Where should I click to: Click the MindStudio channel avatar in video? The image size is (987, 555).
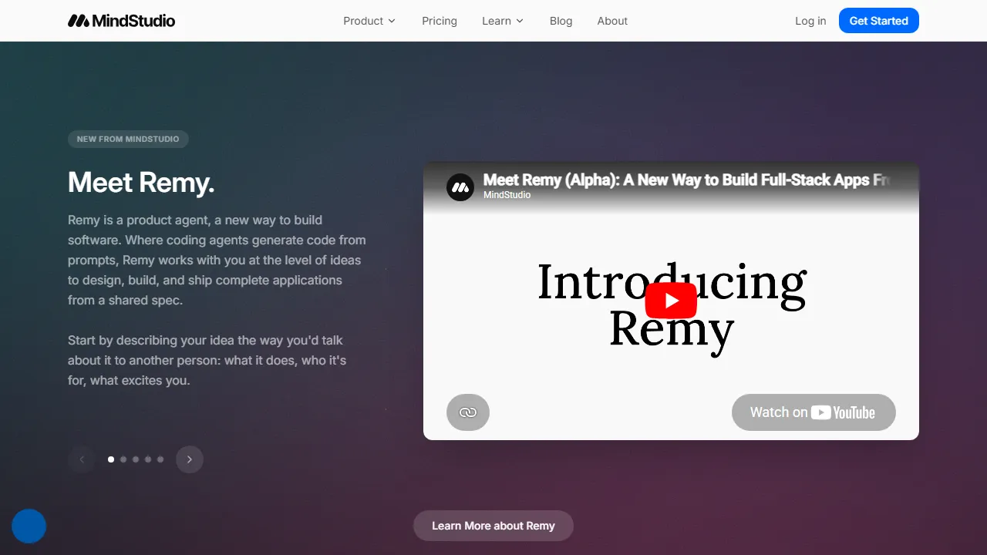click(460, 187)
